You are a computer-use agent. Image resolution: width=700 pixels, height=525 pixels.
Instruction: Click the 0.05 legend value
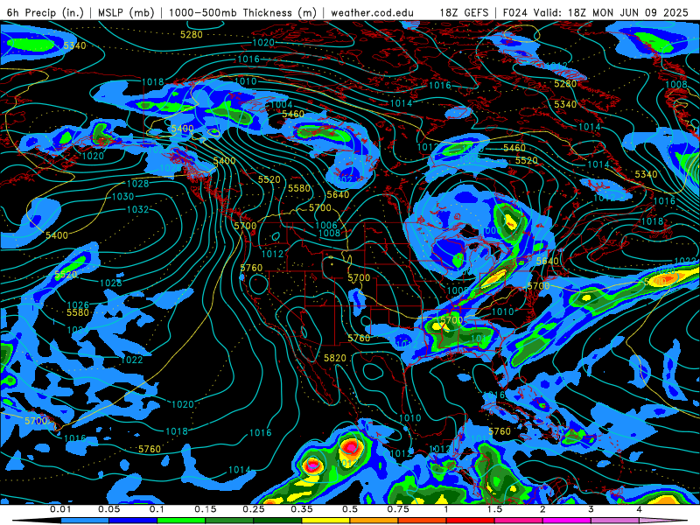pos(108,509)
